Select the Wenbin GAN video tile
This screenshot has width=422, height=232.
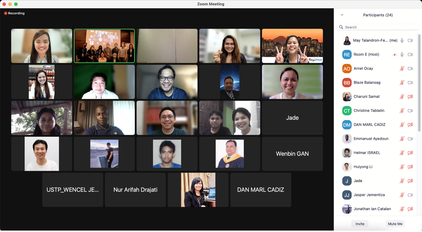tap(292, 154)
